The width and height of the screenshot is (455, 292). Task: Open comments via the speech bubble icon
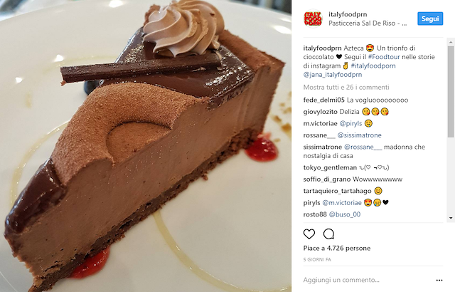coord(328,234)
